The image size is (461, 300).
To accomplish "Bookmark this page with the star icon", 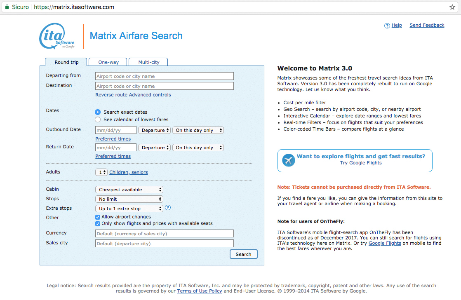I will pos(452,7).
